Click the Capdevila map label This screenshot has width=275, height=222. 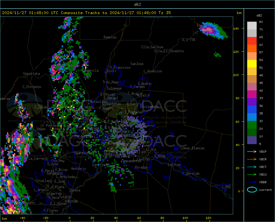pos(90,71)
